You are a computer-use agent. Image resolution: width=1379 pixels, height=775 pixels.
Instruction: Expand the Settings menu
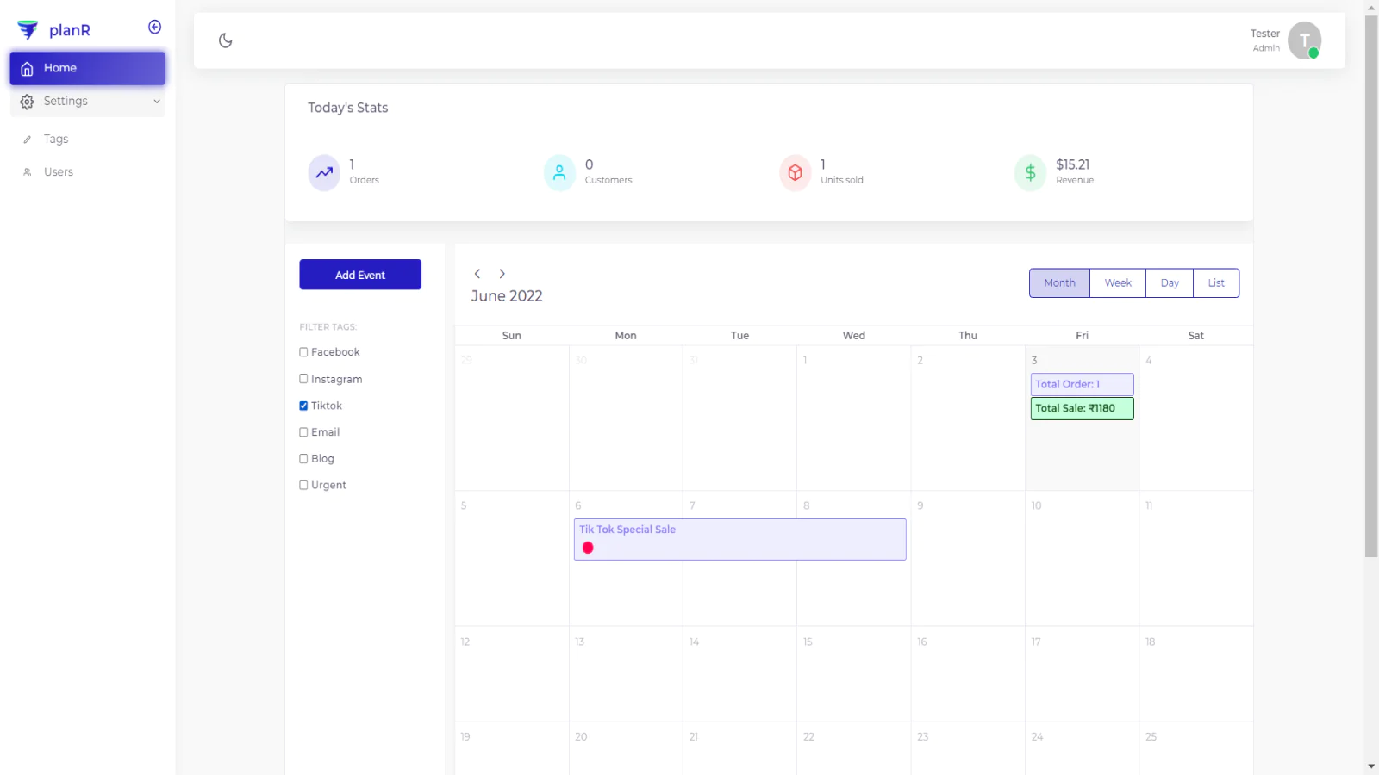pyautogui.click(x=88, y=102)
